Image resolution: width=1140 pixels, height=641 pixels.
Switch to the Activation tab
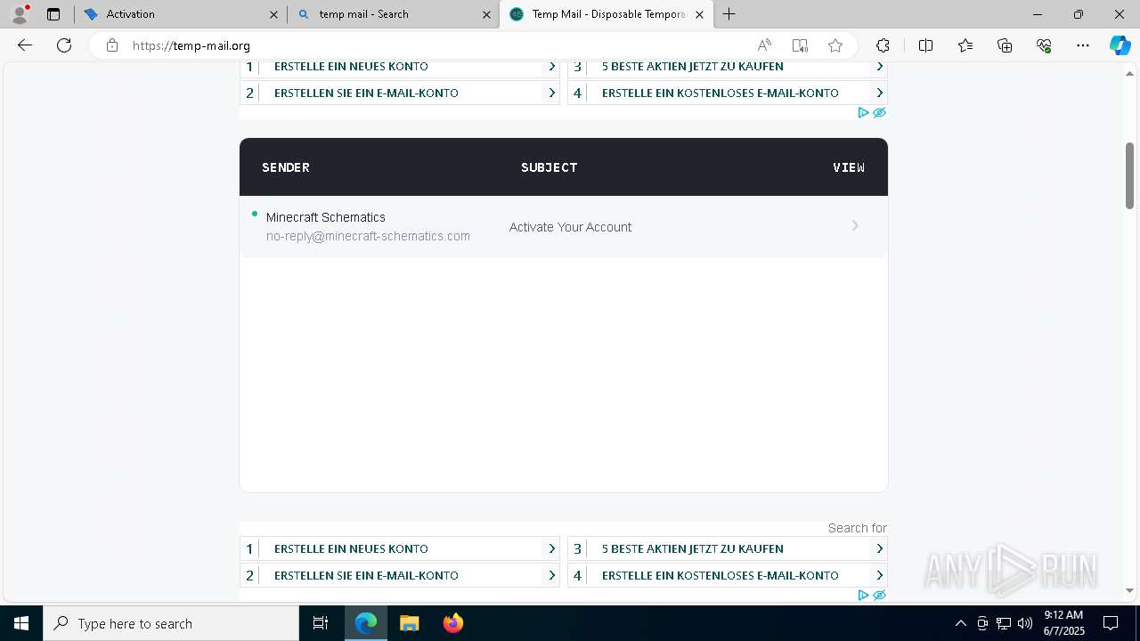(x=181, y=14)
